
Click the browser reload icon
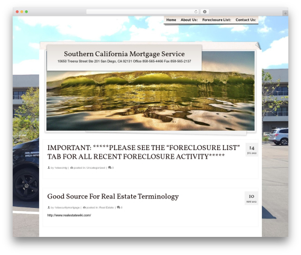point(196,12)
